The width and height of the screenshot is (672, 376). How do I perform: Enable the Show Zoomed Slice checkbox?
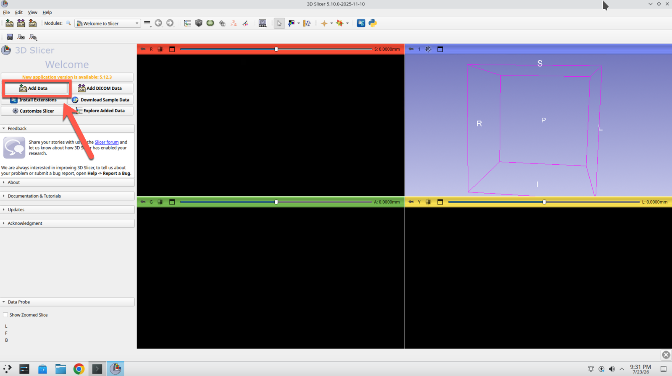tap(5, 315)
